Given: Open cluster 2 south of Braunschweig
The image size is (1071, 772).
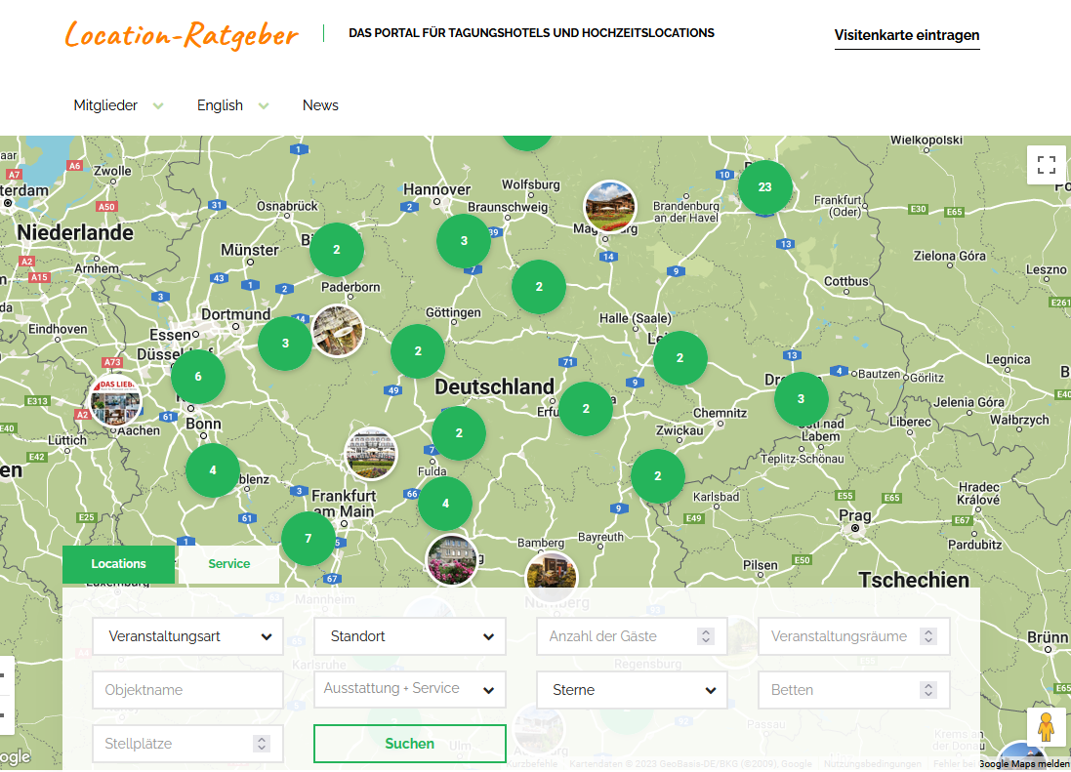Looking at the screenshot, I should [539, 287].
